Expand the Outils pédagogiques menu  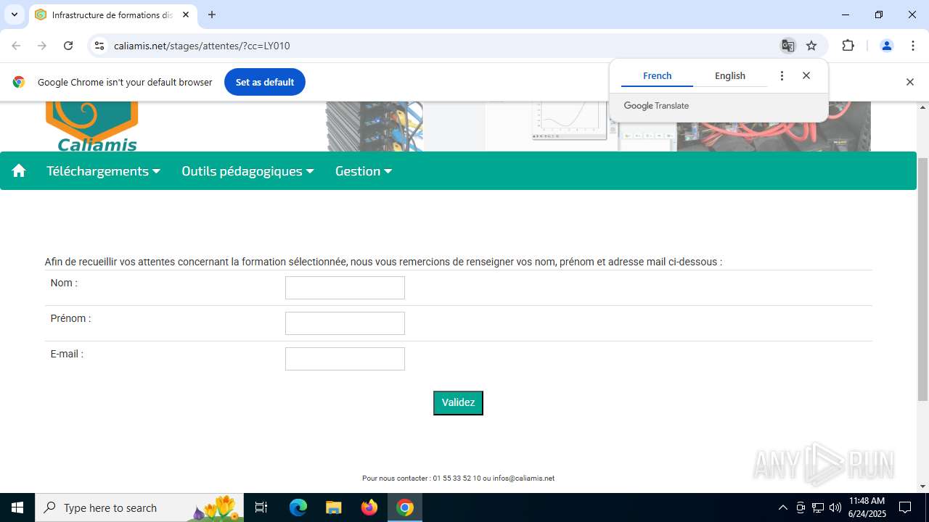click(x=247, y=171)
